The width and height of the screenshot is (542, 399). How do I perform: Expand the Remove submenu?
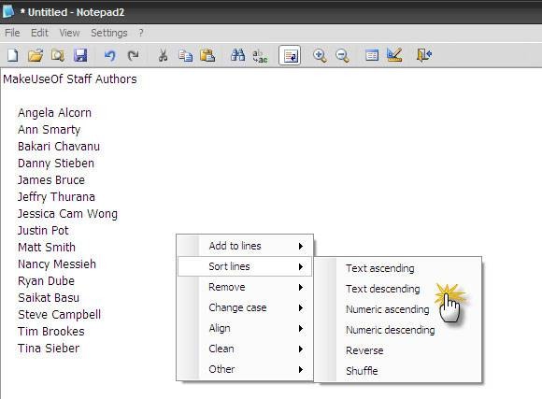click(245, 287)
